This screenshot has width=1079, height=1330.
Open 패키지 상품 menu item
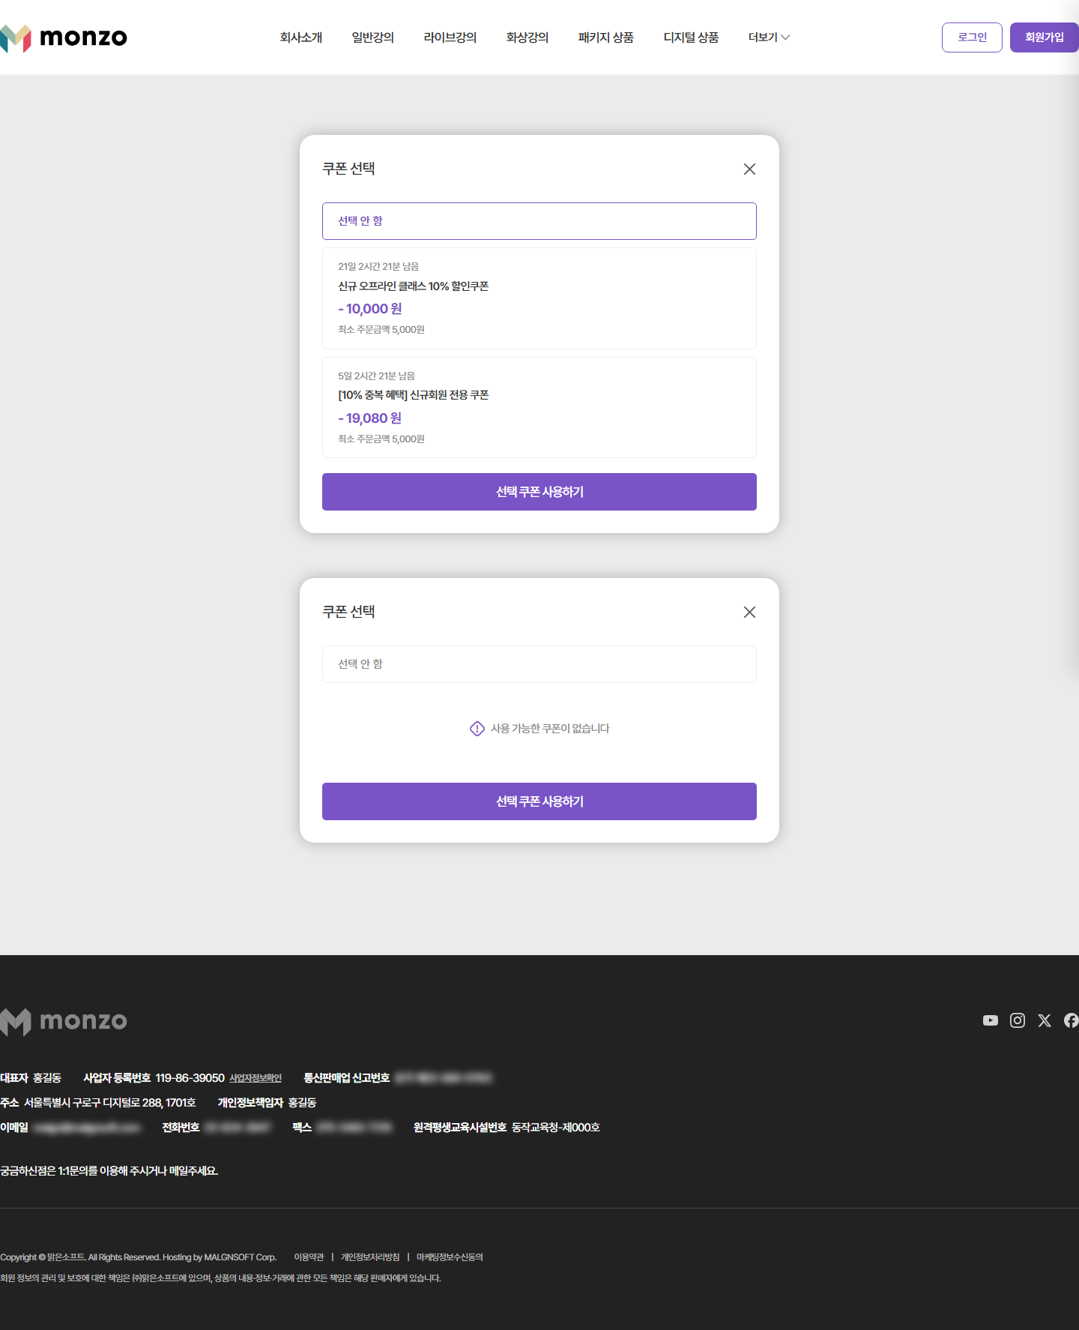(x=606, y=37)
